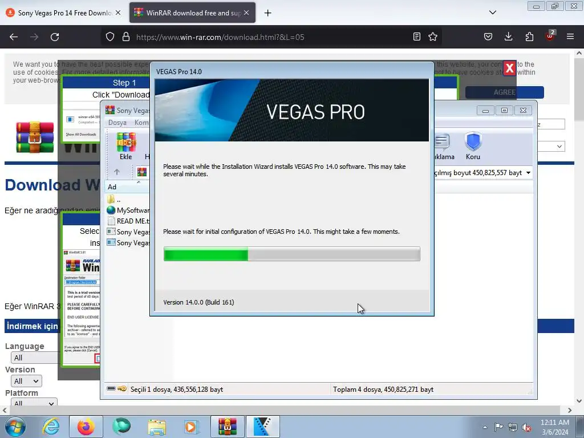Close the Sony Vegas Pro 14 tab
The height and width of the screenshot is (438, 584).
click(118, 13)
